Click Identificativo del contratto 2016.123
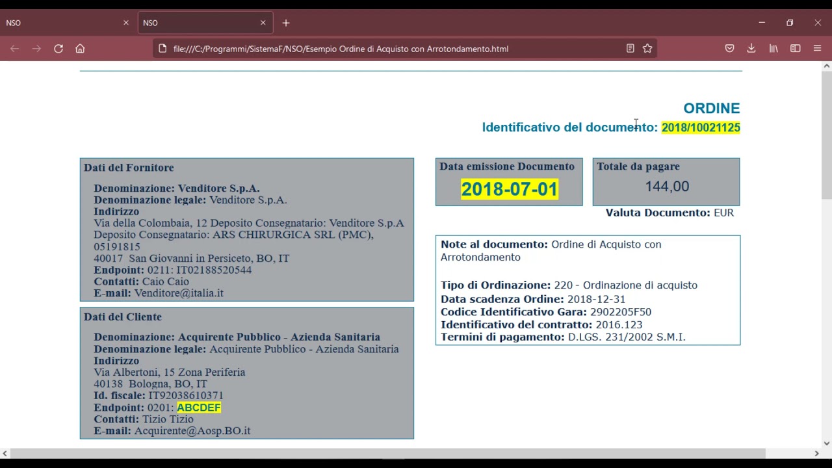The height and width of the screenshot is (468, 832). 541,325
